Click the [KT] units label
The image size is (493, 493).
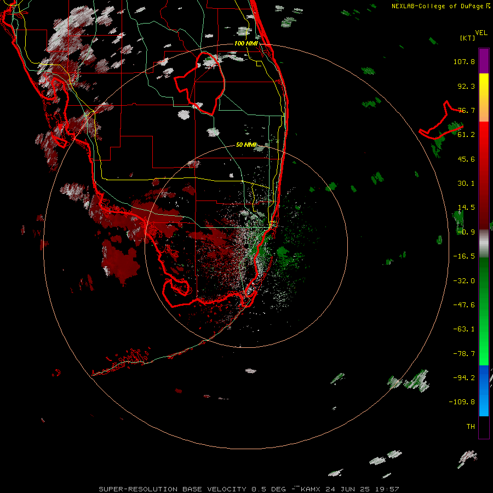[467, 38]
